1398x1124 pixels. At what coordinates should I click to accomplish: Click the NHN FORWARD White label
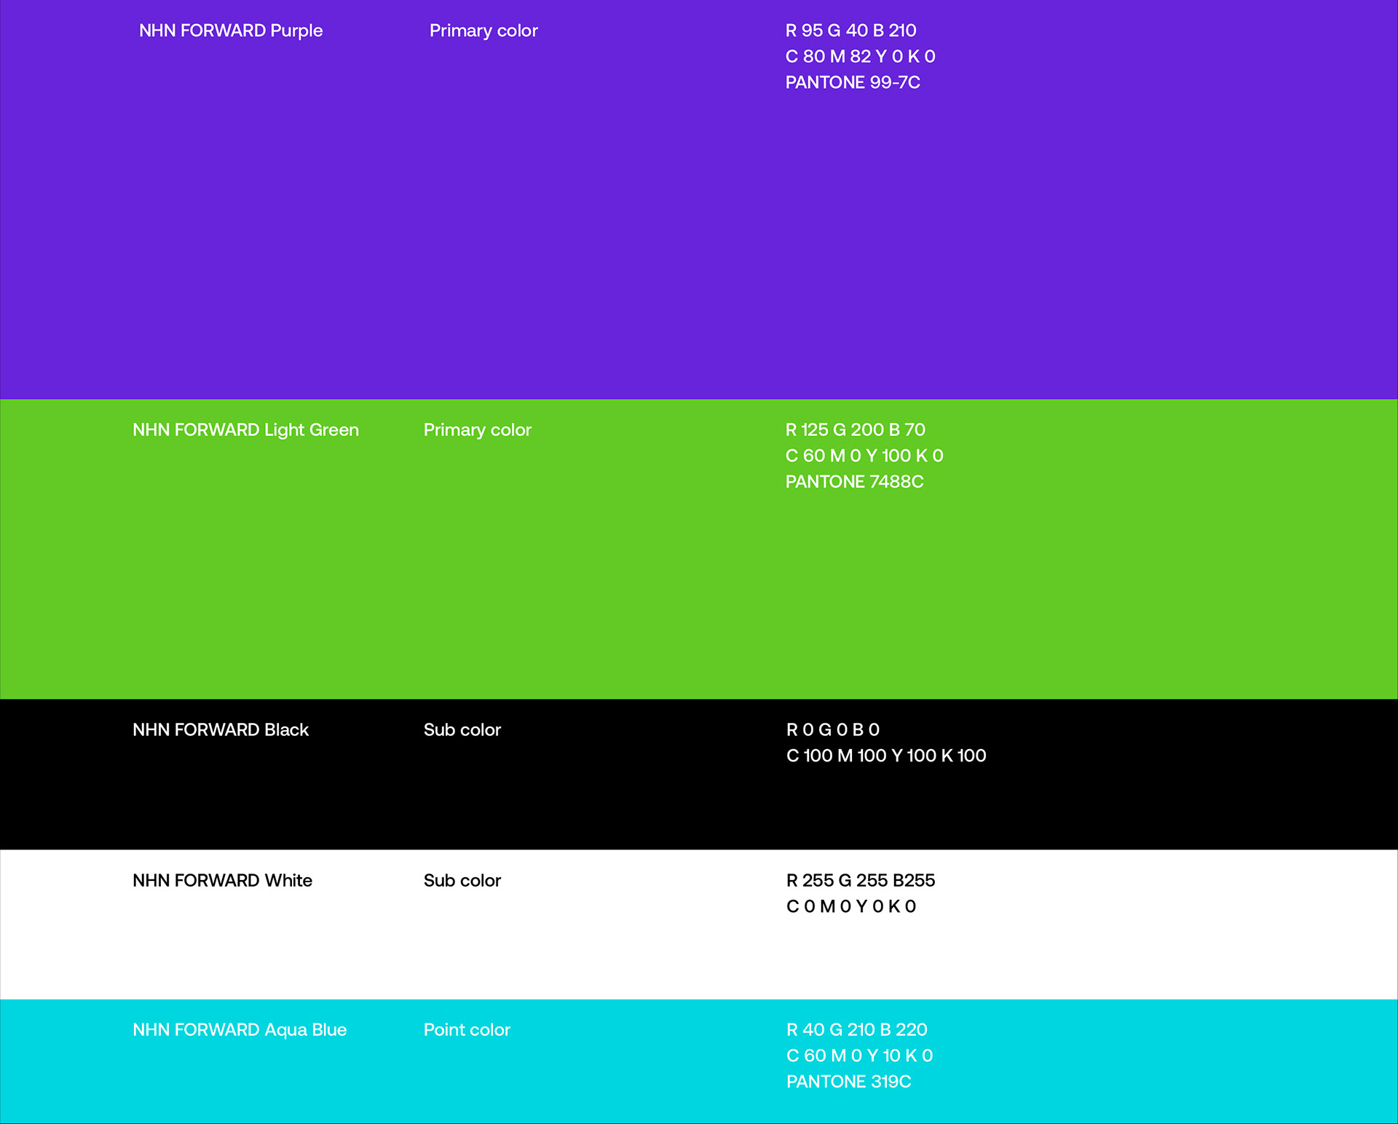click(x=222, y=880)
